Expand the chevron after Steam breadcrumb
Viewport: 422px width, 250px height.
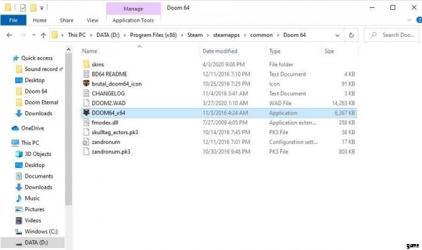coord(208,35)
